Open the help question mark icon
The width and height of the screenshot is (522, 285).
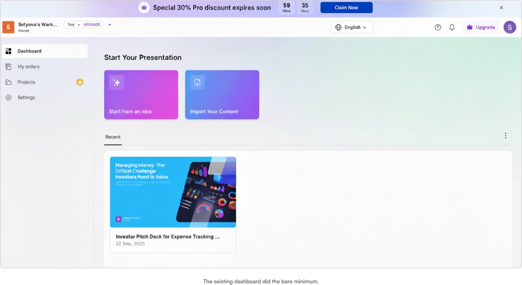pyautogui.click(x=438, y=27)
